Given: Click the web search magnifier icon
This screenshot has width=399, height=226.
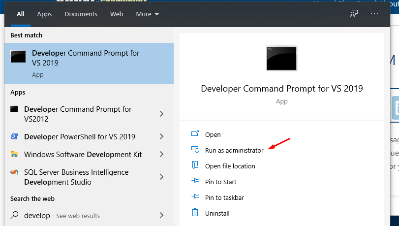Looking at the screenshot, I should pyautogui.click(x=14, y=215).
